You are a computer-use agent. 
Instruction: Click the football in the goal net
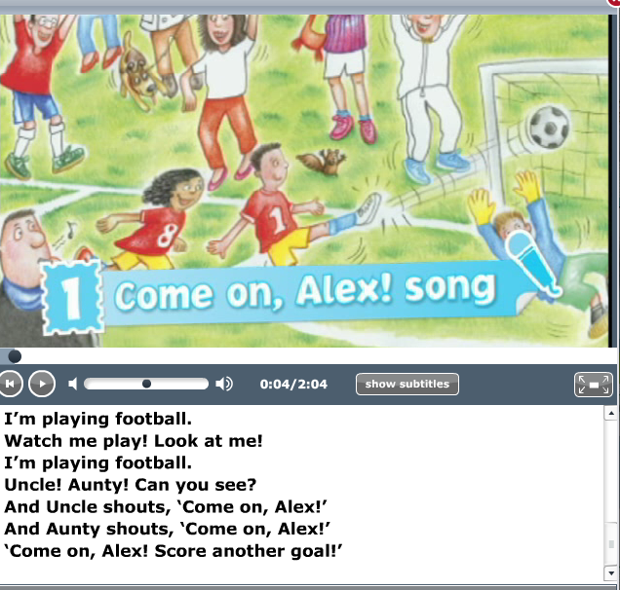point(549,128)
